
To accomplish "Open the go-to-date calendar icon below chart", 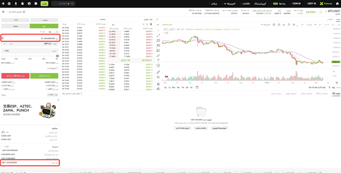I will point(197,87).
